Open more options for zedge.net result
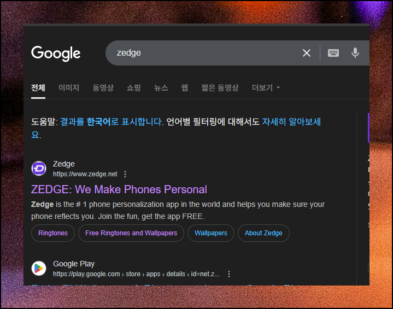This screenshot has height=309, width=393. coord(125,174)
